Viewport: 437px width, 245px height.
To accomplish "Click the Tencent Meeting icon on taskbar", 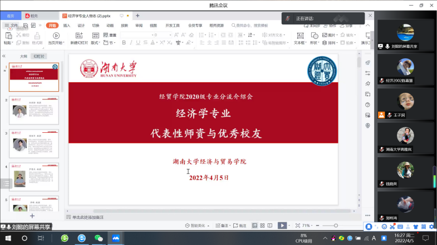I will pos(116,238).
